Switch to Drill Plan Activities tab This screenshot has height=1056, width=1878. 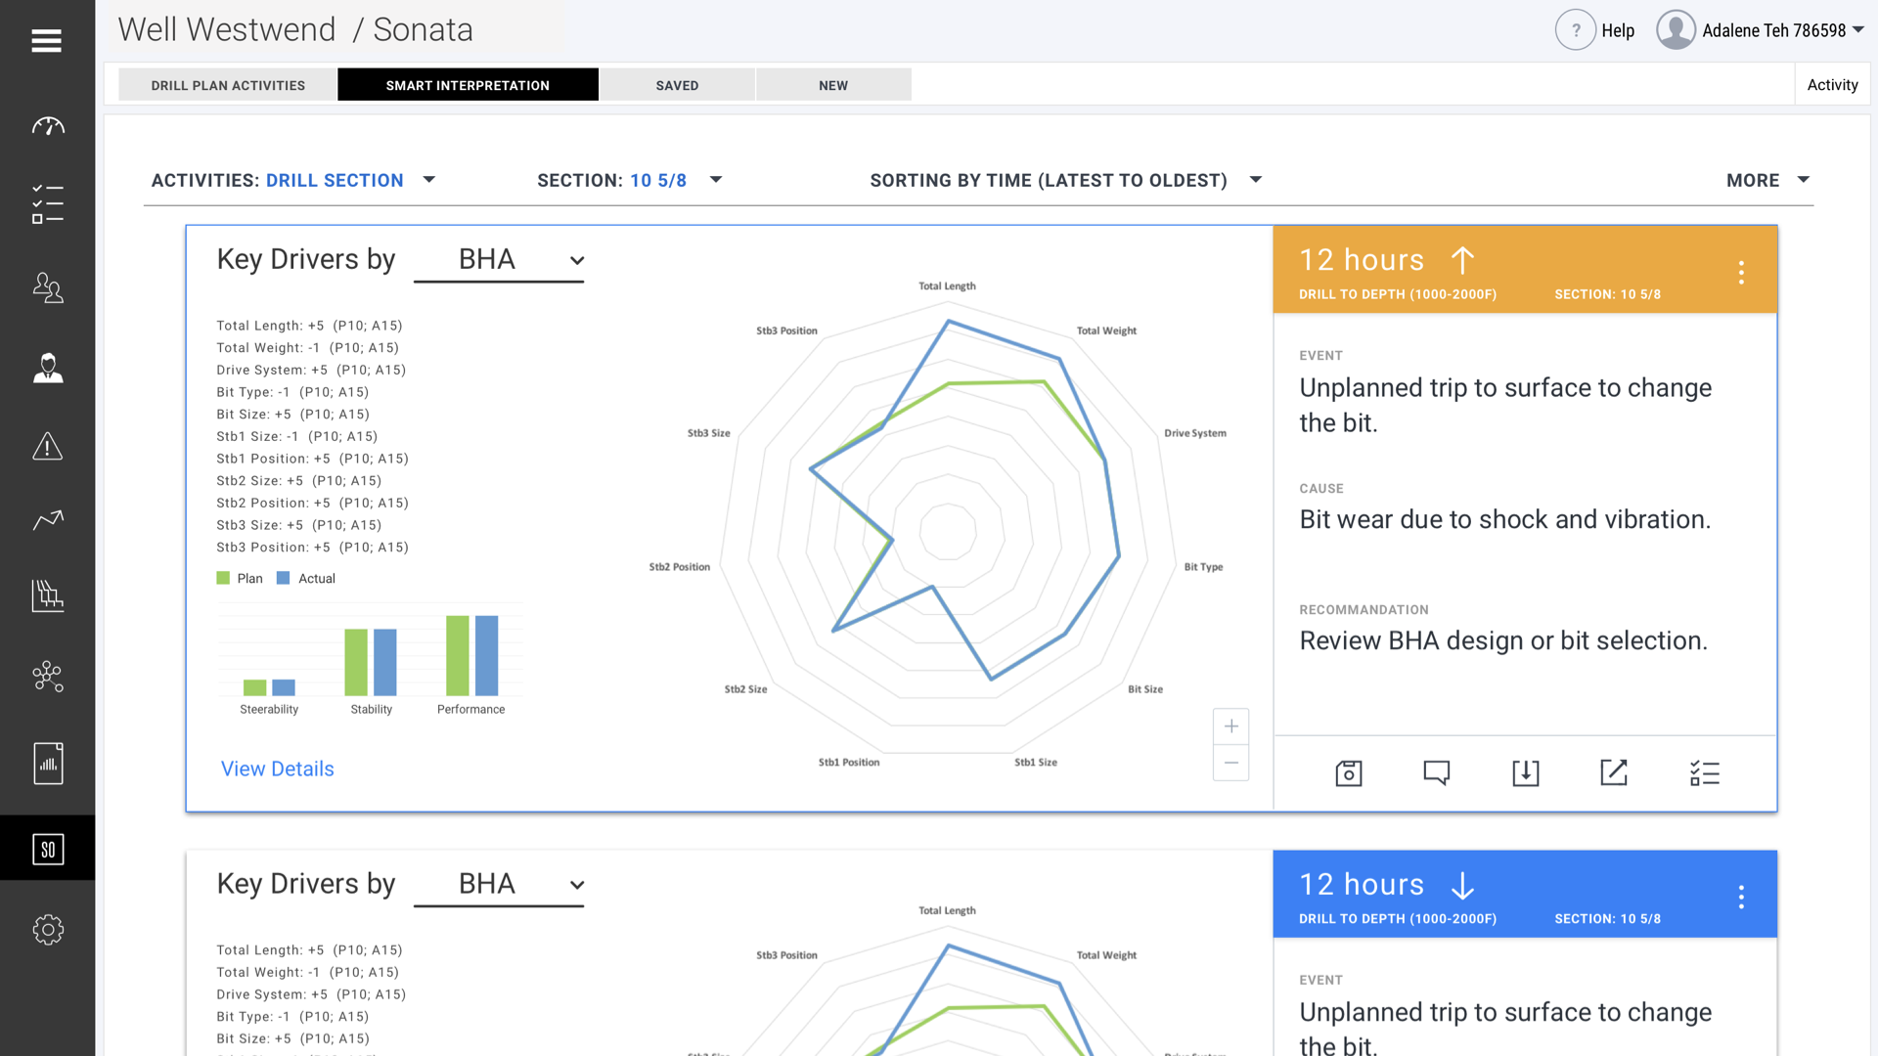tap(228, 85)
